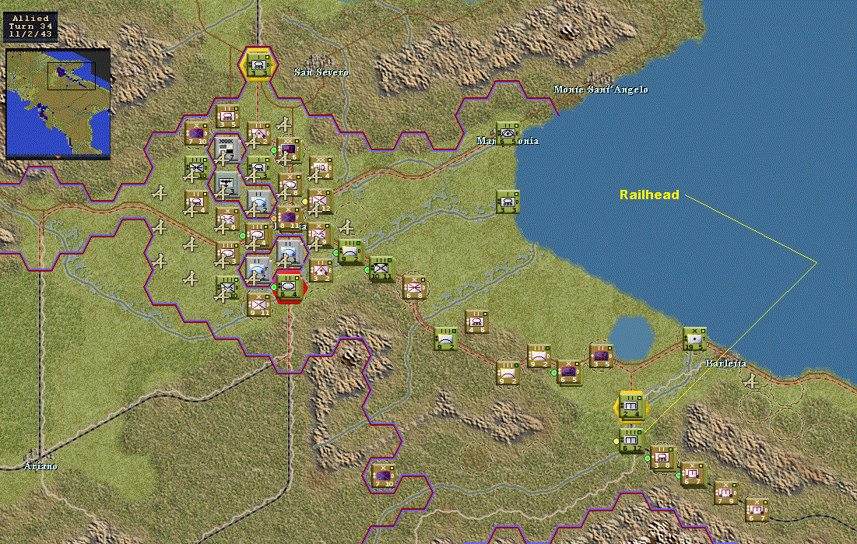Click the 3-8 armored car unit
The width and height of the screenshot is (857, 544).
pyautogui.click(x=663, y=458)
